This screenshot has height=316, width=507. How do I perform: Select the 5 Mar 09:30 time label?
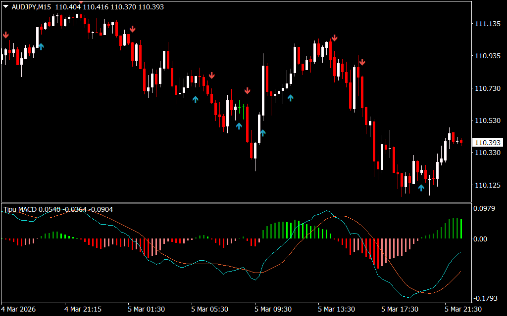point(273,309)
